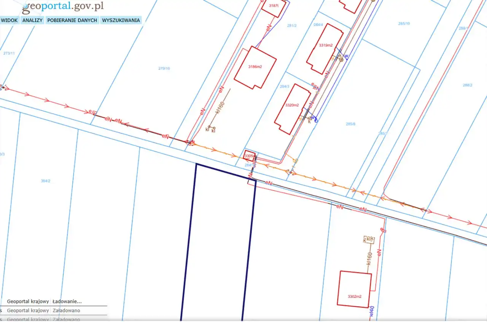Click the building labeled 3187t
Viewport: 487px width, 322px height.
coord(273,7)
